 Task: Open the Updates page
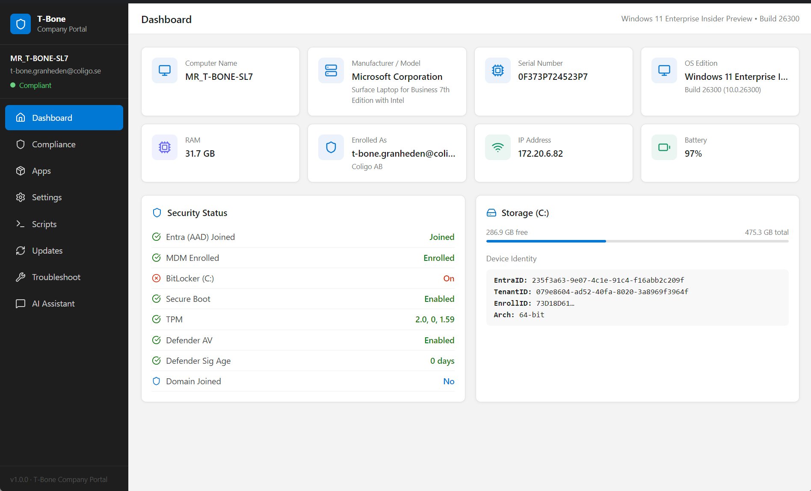[47, 251]
